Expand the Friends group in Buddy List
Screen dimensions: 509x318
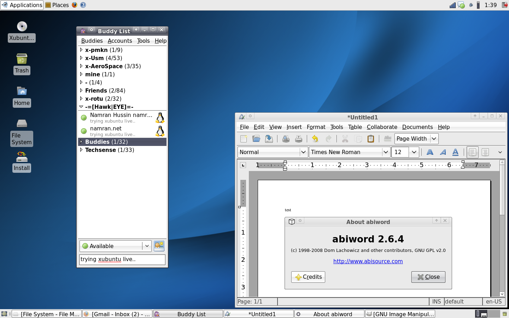tap(81, 90)
